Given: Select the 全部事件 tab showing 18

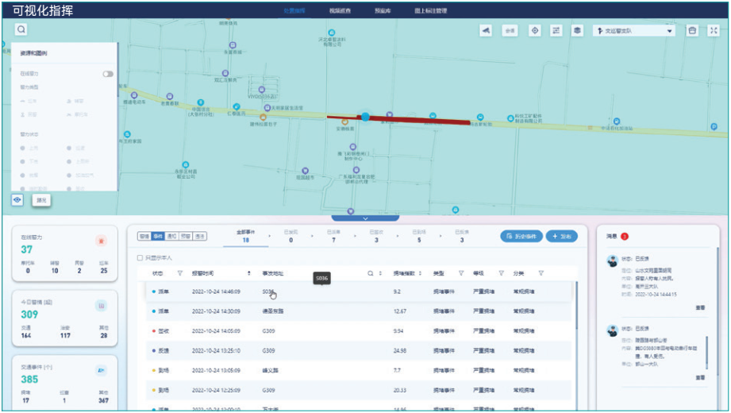Looking at the screenshot, I should click(246, 236).
